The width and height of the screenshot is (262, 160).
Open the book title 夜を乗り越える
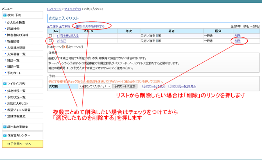coord(69,36)
